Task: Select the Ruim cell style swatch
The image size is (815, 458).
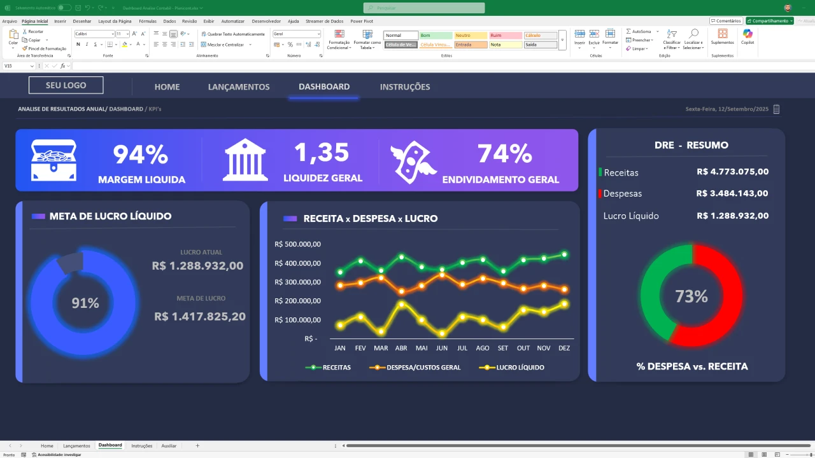Action: (506, 36)
